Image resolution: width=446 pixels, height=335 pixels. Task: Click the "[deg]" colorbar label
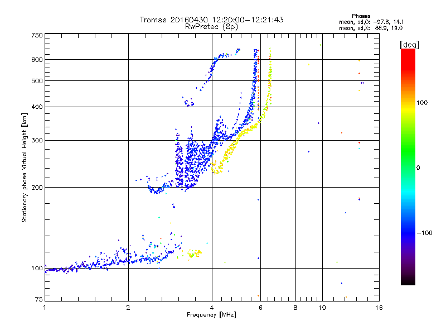(409, 45)
